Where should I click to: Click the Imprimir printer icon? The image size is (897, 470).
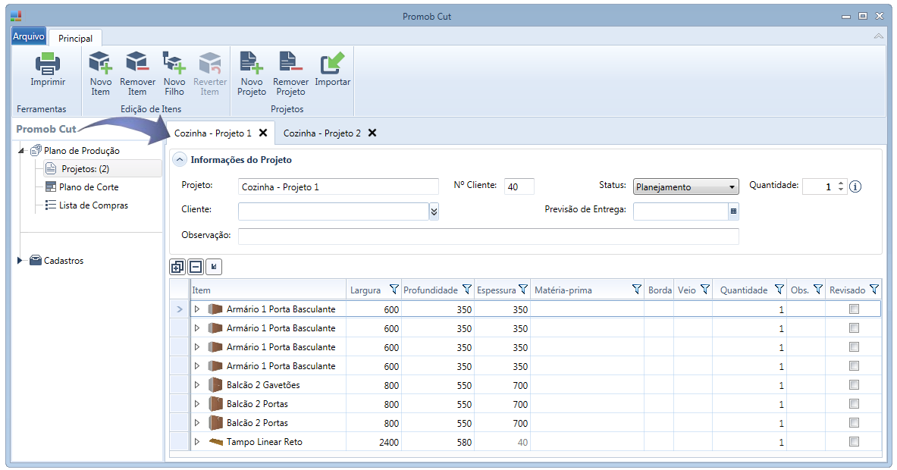coord(48,64)
